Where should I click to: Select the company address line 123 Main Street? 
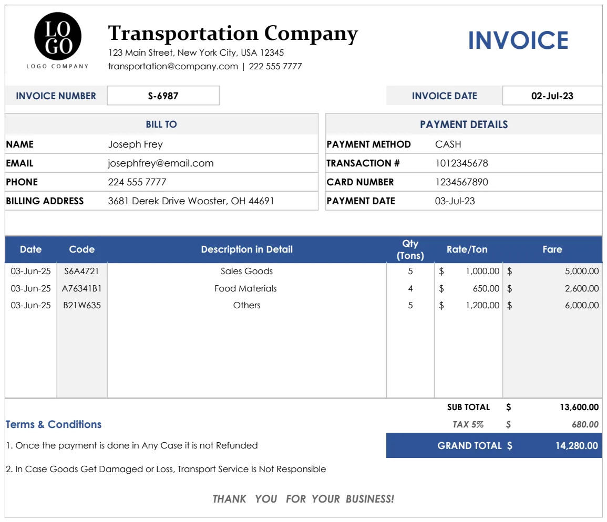pyautogui.click(x=196, y=53)
